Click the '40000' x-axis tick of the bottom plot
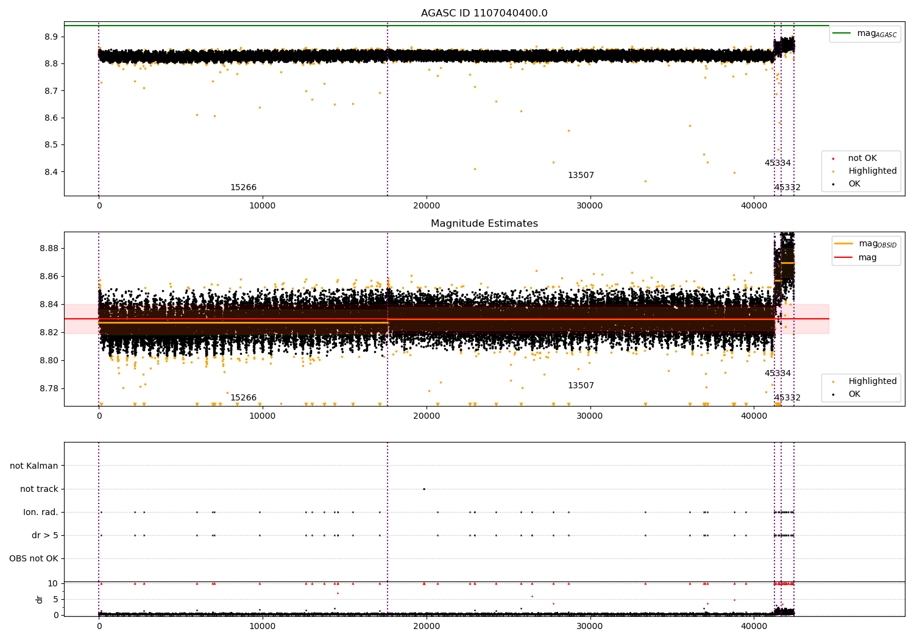This screenshot has width=914, height=640. coord(754,627)
